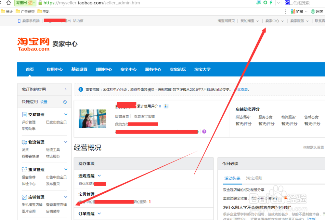
Task: Click the green lock security icon
Action: click(x=40, y=3)
